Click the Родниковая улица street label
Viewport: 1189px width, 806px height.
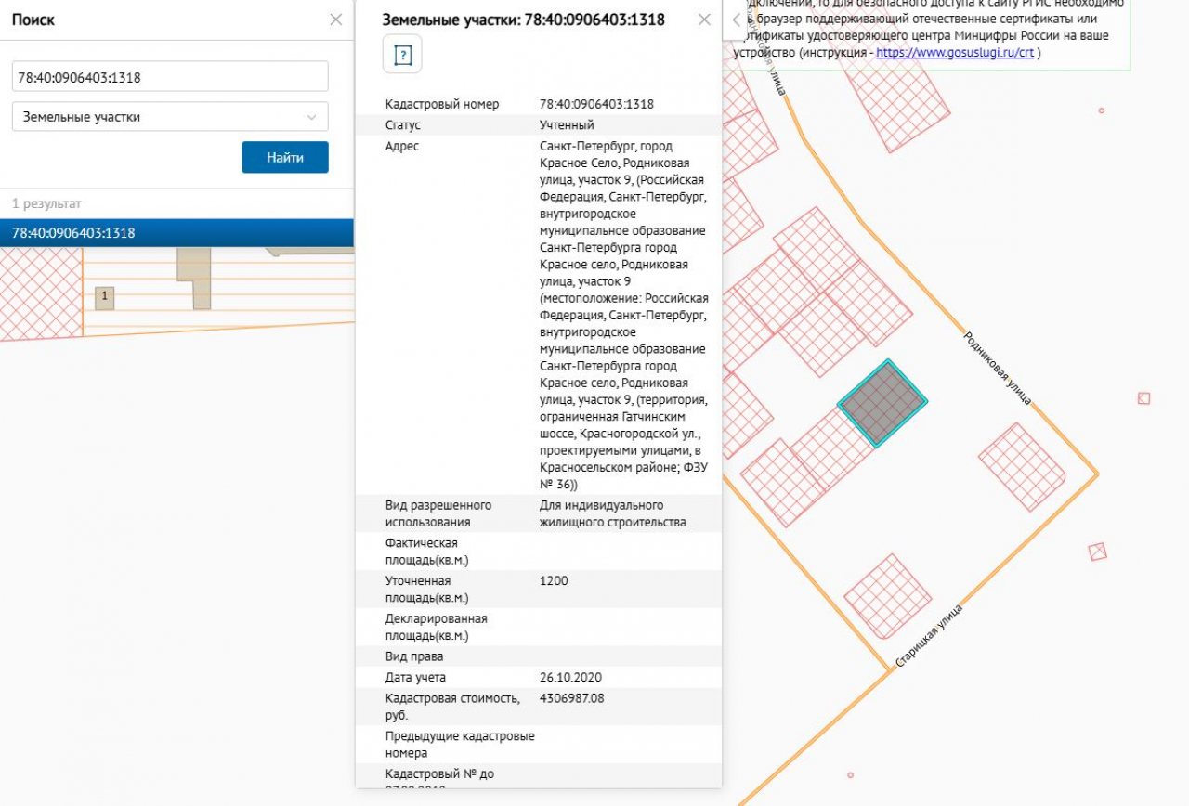point(997,368)
